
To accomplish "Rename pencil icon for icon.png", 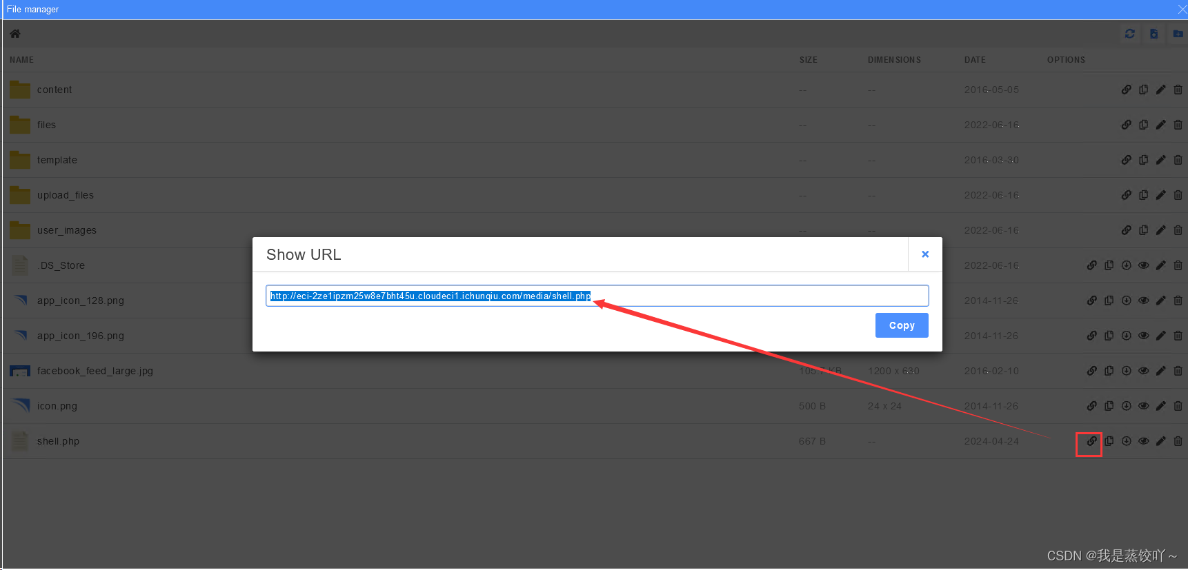I will pyautogui.click(x=1160, y=406).
